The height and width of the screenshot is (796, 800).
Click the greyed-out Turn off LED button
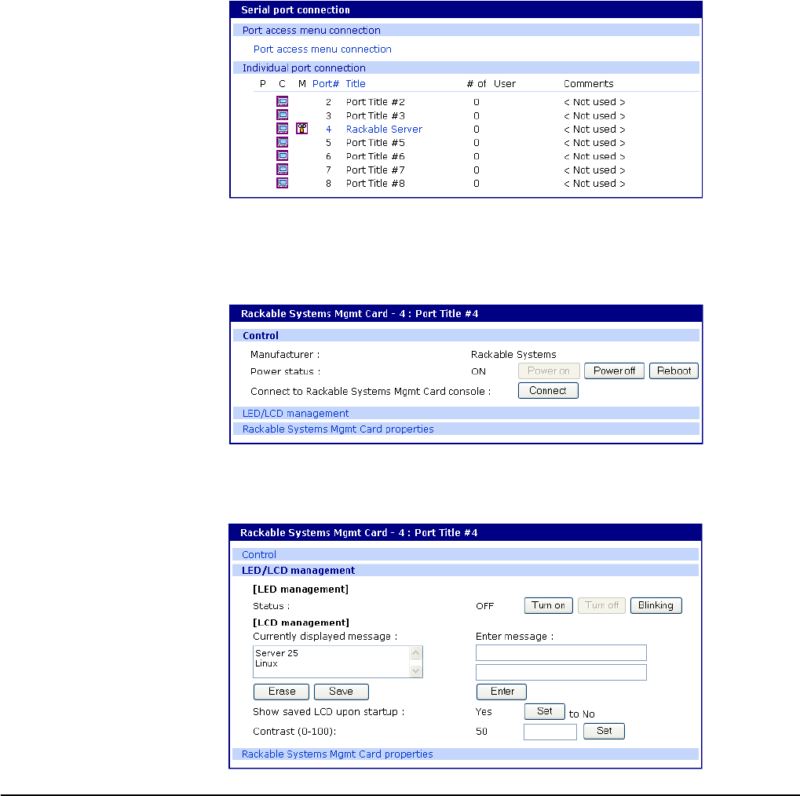pos(601,606)
